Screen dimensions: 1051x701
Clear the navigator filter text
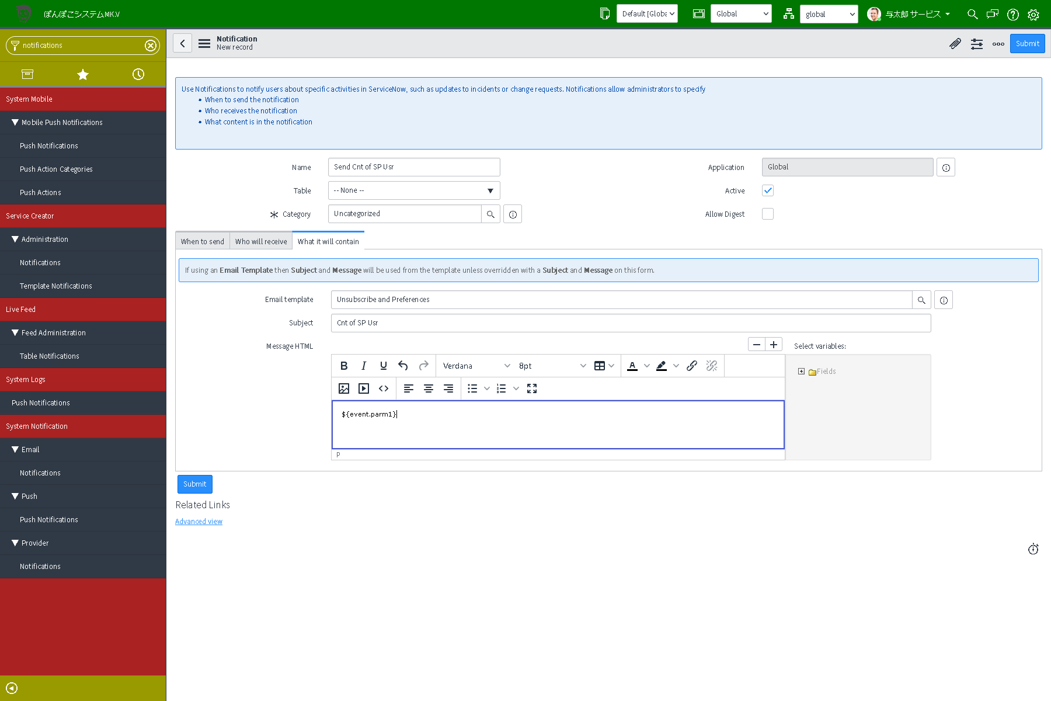[151, 46]
